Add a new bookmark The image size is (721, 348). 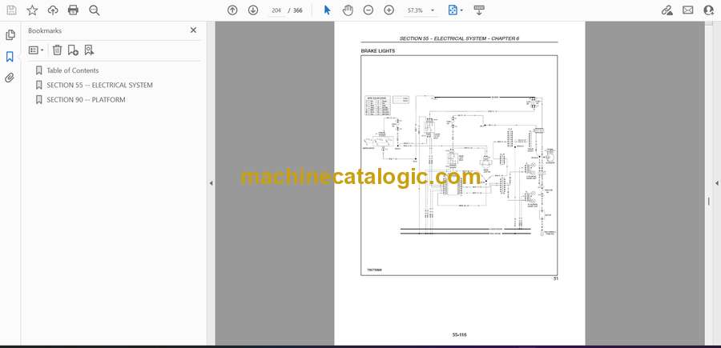(x=73, y=50)
